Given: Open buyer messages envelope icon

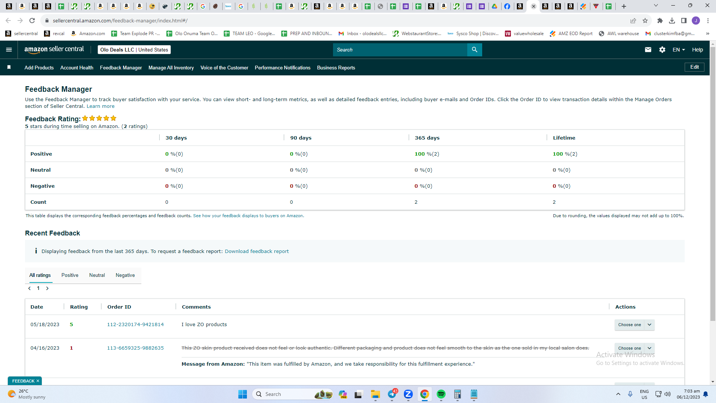Looking at the screenshot, I should [x=648, y=50].
